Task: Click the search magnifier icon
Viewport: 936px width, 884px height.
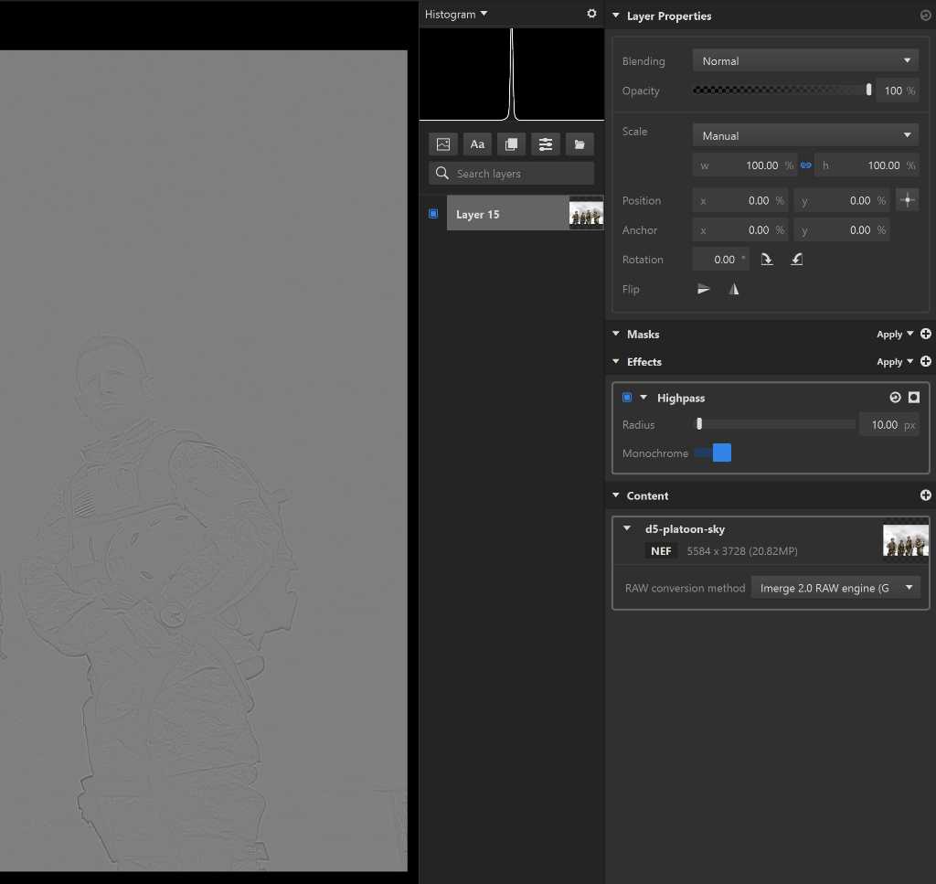Action: [x=441, y=173]
